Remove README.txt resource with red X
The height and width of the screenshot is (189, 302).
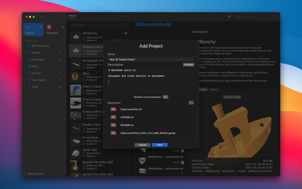tap(113, 125)
